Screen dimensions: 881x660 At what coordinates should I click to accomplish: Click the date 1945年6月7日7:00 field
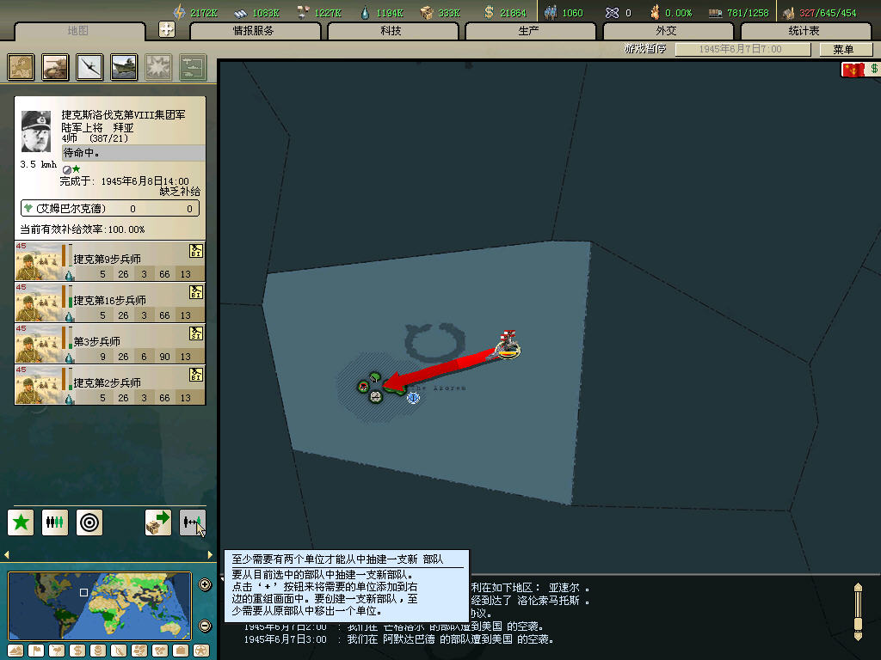pos(742,49)
